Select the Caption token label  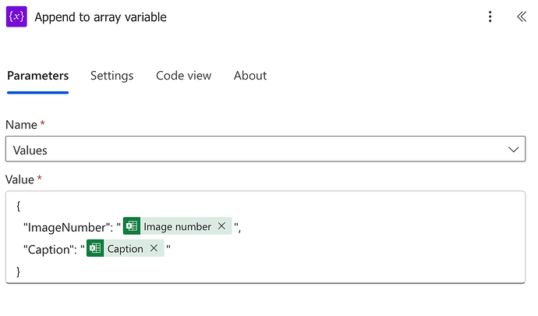tap(125, 249)
